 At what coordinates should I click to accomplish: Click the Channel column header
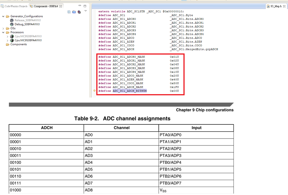pyautogui.click(x=121, y=128)
